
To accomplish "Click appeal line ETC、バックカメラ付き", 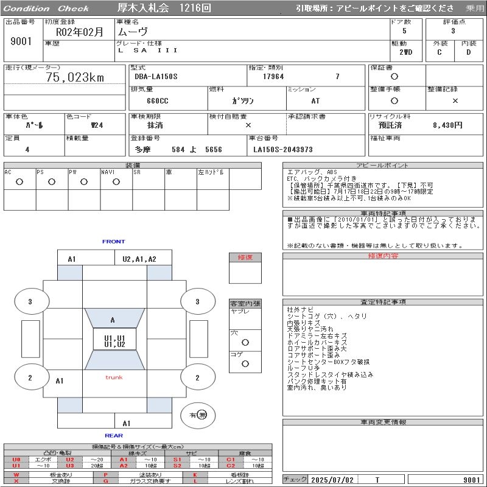I will (x=322, y=178).
